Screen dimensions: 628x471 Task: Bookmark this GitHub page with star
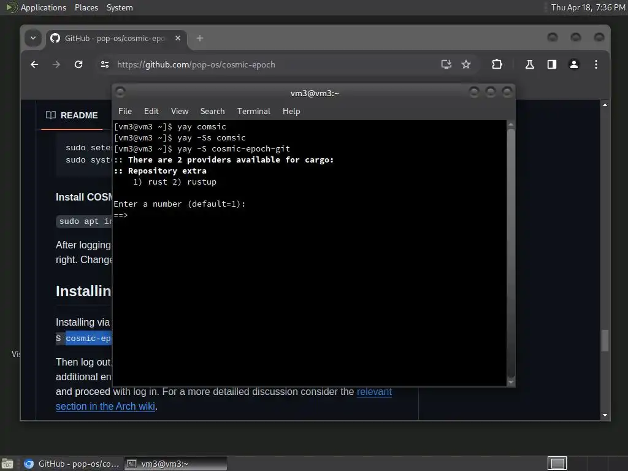(466, 64)
